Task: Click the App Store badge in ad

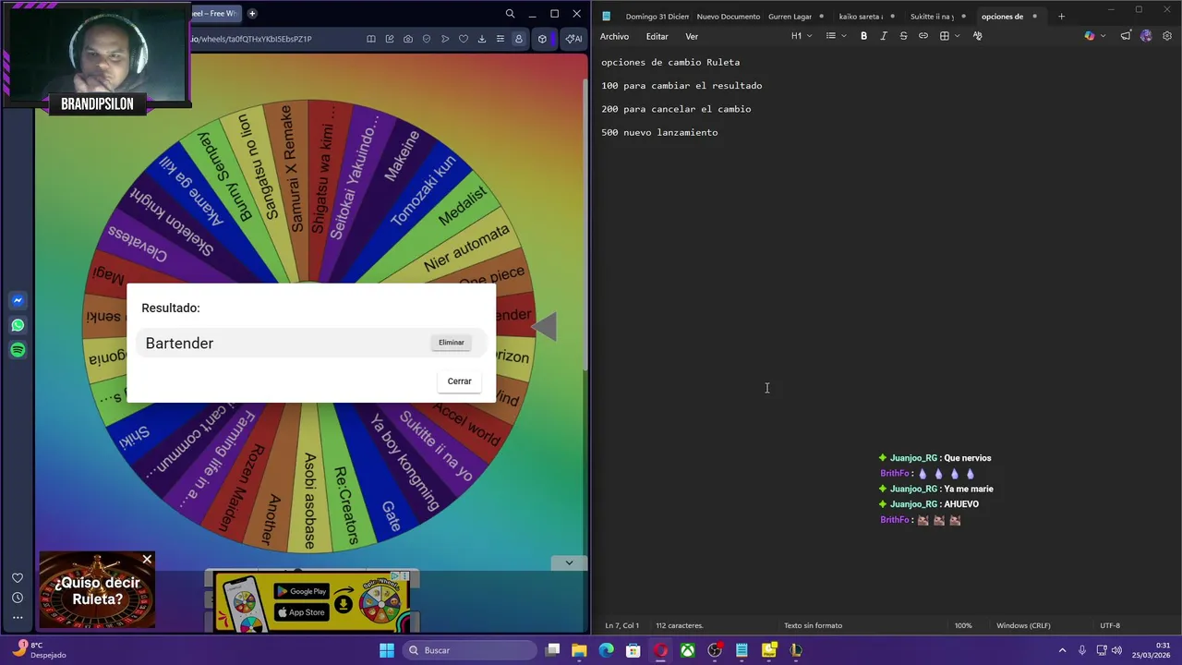Action: coord(302,612)
